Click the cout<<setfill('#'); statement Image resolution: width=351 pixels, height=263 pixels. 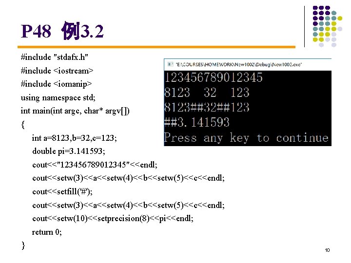tap(62, 192)
